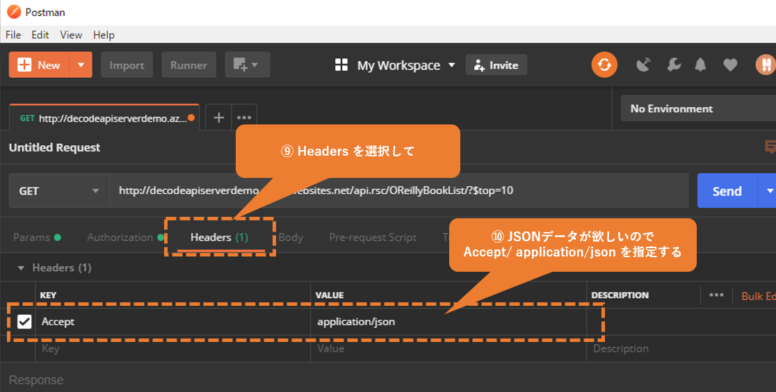
Task: Open tab options ellipsis menu
Action: (x=244, y=117)
